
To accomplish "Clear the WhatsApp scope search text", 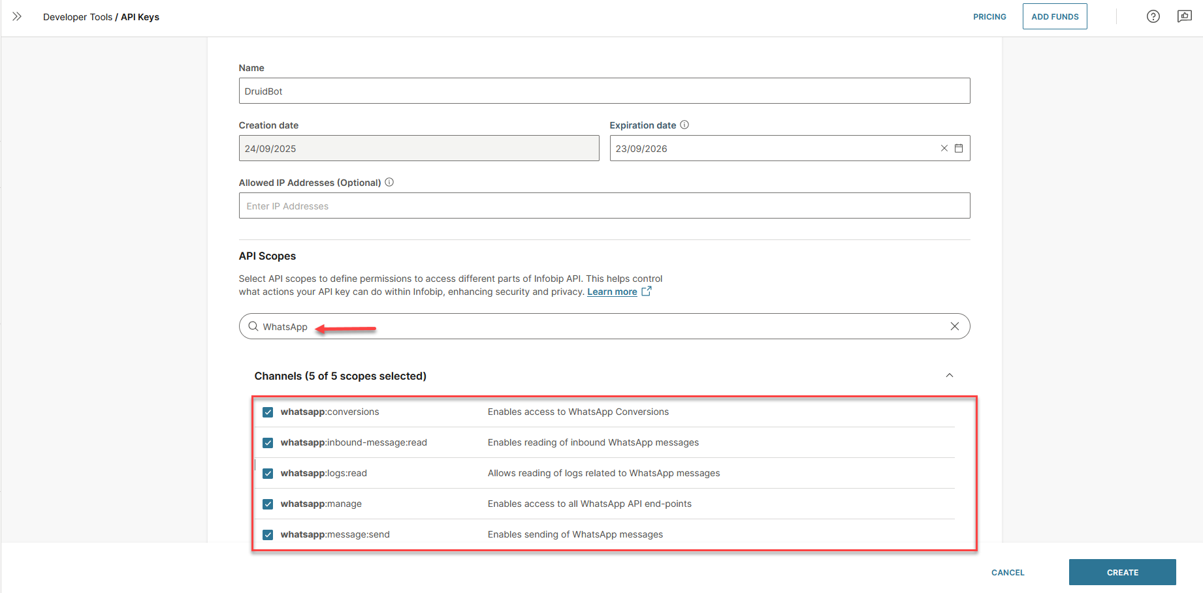I will point(954,326).
